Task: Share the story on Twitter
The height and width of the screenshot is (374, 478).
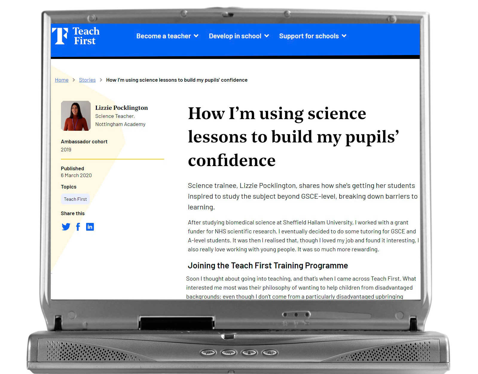Action: (66, 227)
